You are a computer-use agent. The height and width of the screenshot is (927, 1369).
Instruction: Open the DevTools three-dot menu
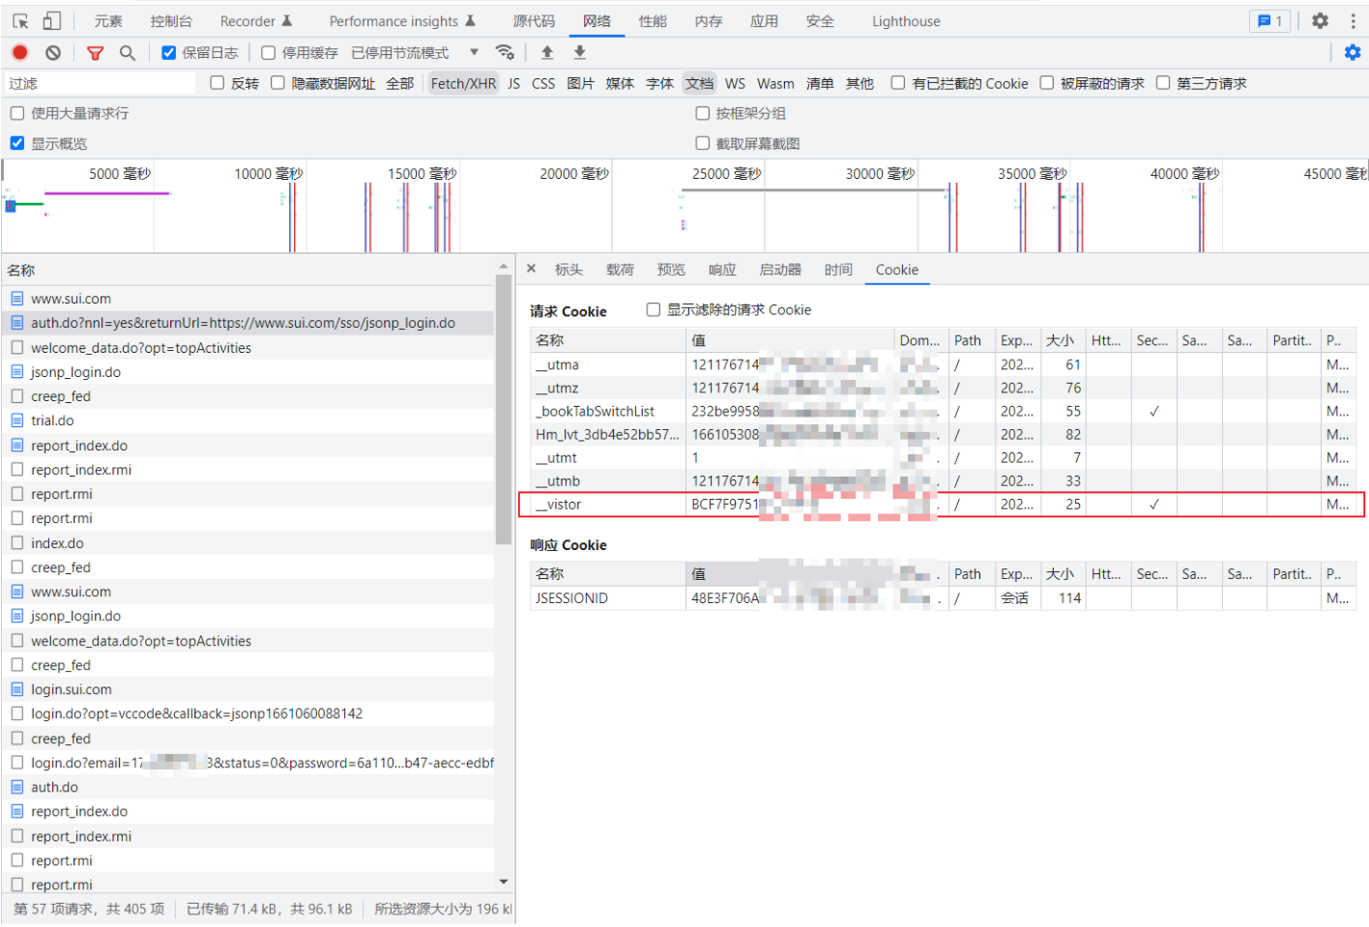coord(1353,21)
